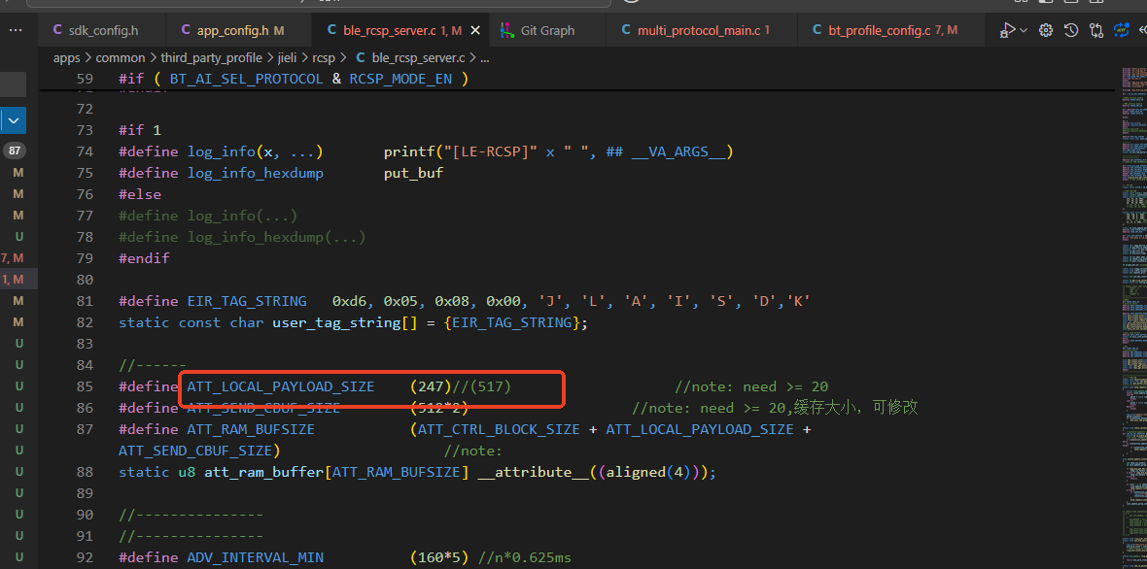
Task: Click the #else directive on line 76
Action: [140, 194]
